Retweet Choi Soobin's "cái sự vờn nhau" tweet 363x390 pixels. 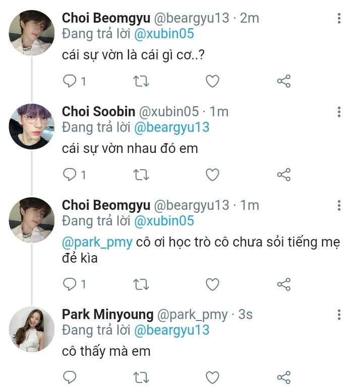tap(141, 175)
